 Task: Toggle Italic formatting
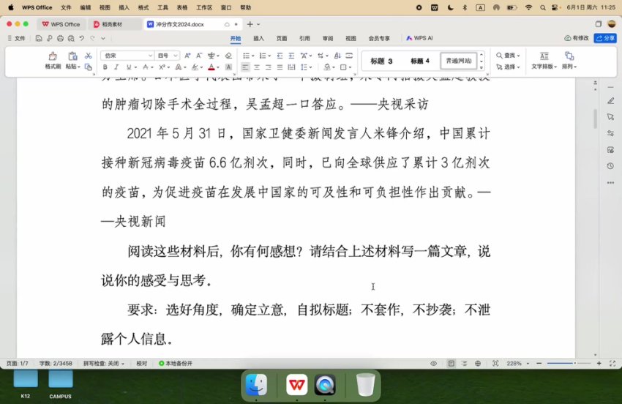(117, 67)
